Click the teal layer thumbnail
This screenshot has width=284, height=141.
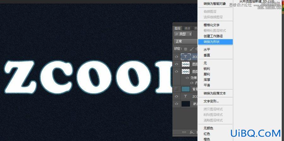[x=186, y=89]
